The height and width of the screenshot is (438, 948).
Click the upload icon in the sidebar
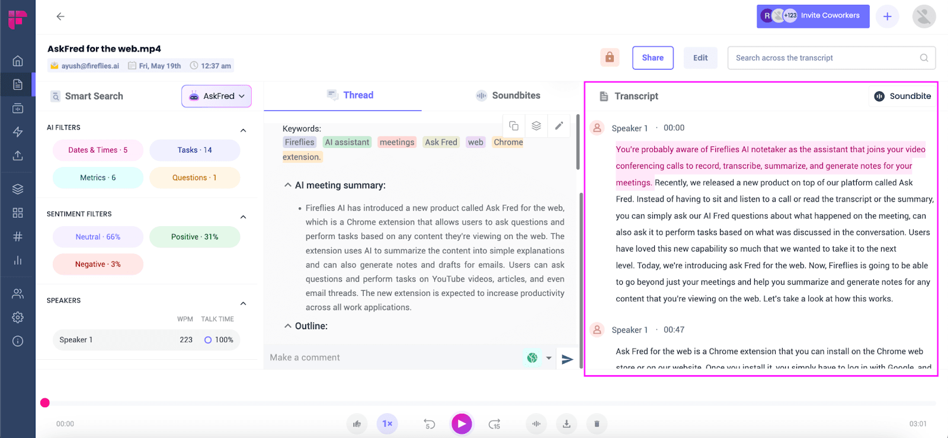coord(18,155)
